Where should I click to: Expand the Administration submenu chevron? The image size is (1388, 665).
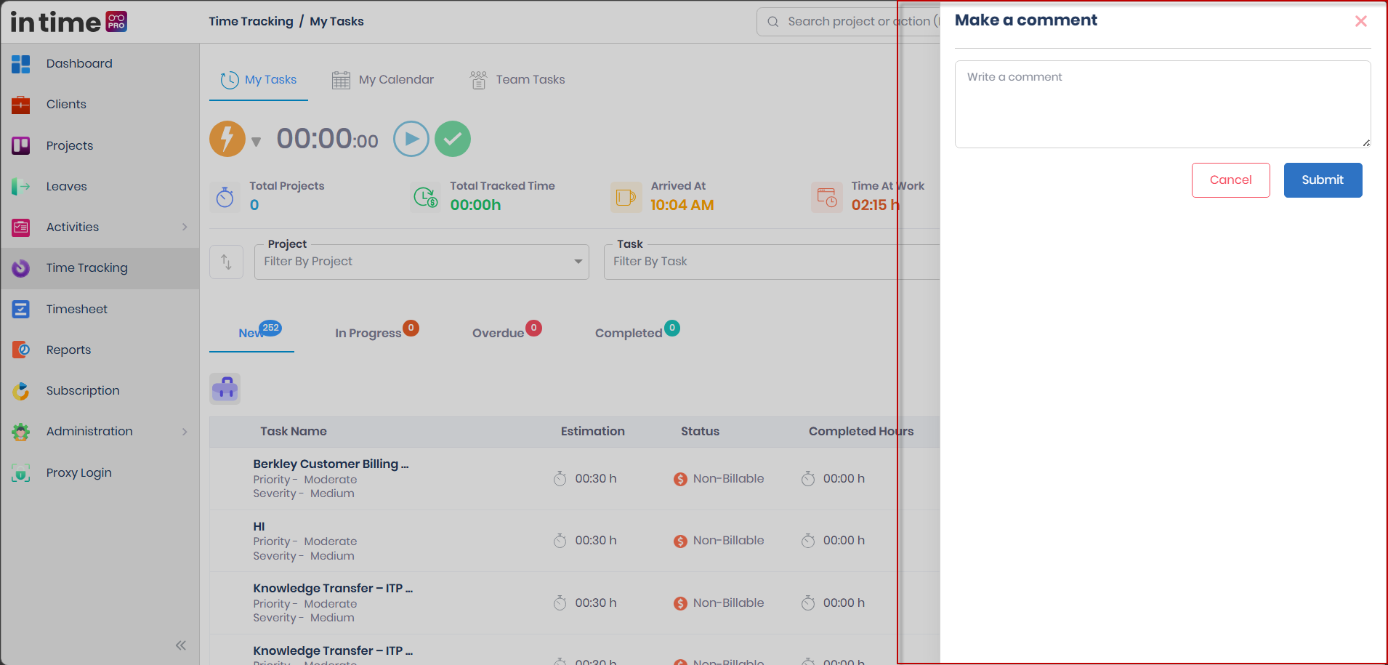tap(185, 432)
